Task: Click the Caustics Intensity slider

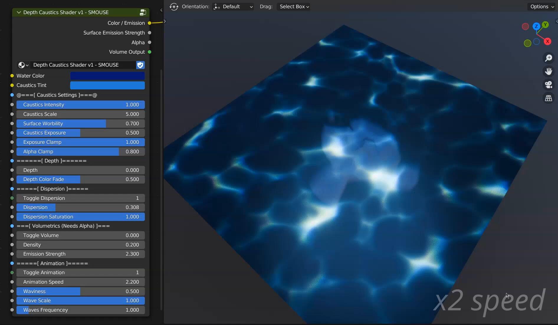Action: tap(80, 105)
